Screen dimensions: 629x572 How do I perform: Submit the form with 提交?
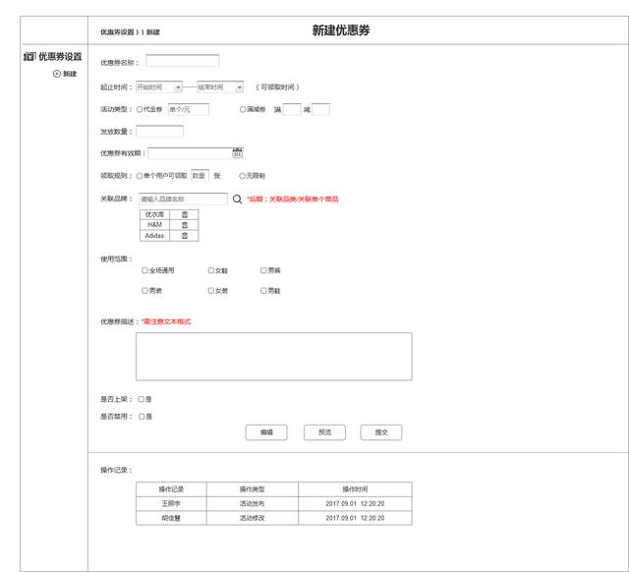(x=381, y=432)
